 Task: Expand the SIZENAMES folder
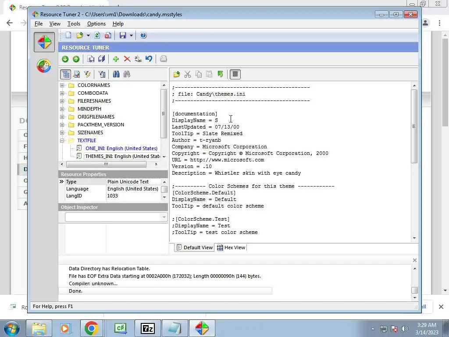tap(62, 133)
